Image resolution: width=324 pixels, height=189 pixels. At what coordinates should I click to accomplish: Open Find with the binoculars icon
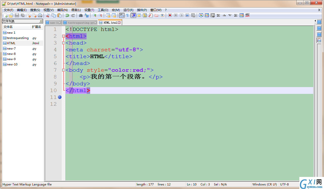pyautogui.click(x=81, y=15)
